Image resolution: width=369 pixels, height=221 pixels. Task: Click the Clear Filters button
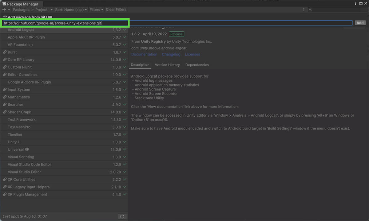(116, 10)
